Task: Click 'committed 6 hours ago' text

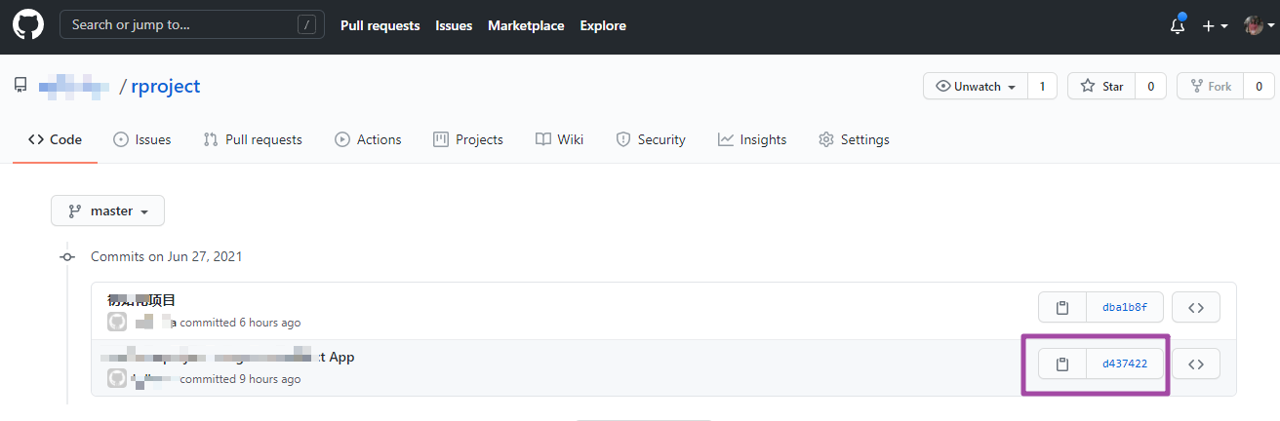Action: (x=240, y=323)
